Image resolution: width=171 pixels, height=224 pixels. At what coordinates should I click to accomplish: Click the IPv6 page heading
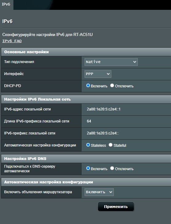coord(7,22)
